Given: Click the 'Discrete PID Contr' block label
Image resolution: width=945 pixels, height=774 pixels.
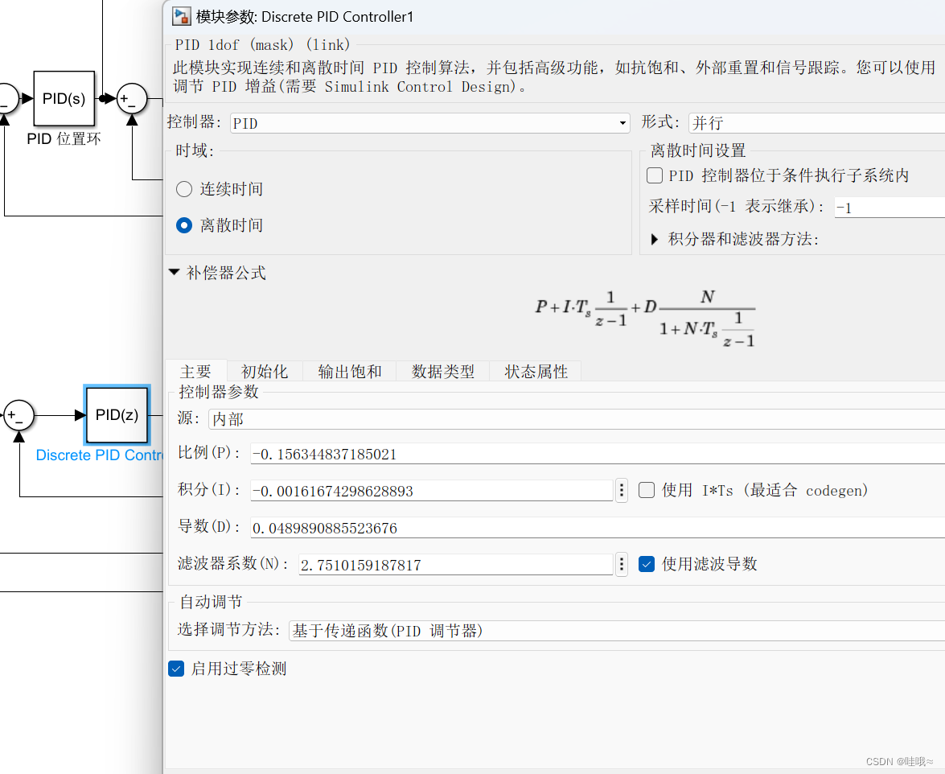Looking at the screenshot, I should (x=99, y=455).
